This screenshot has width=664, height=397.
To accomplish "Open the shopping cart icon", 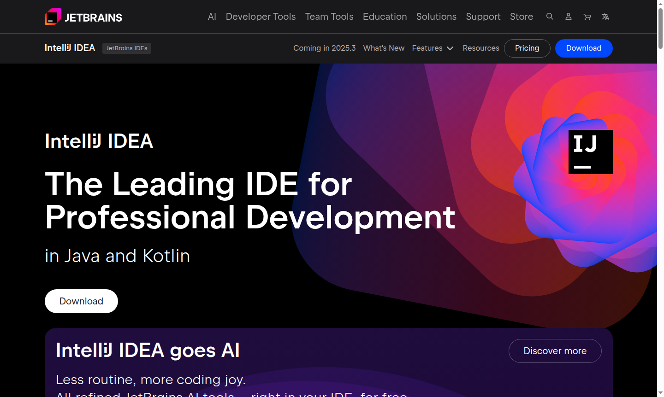I will pos(587,17).
